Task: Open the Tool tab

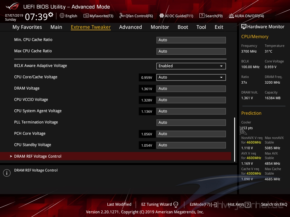Action: pyautogui.click(x=201, y=27)
